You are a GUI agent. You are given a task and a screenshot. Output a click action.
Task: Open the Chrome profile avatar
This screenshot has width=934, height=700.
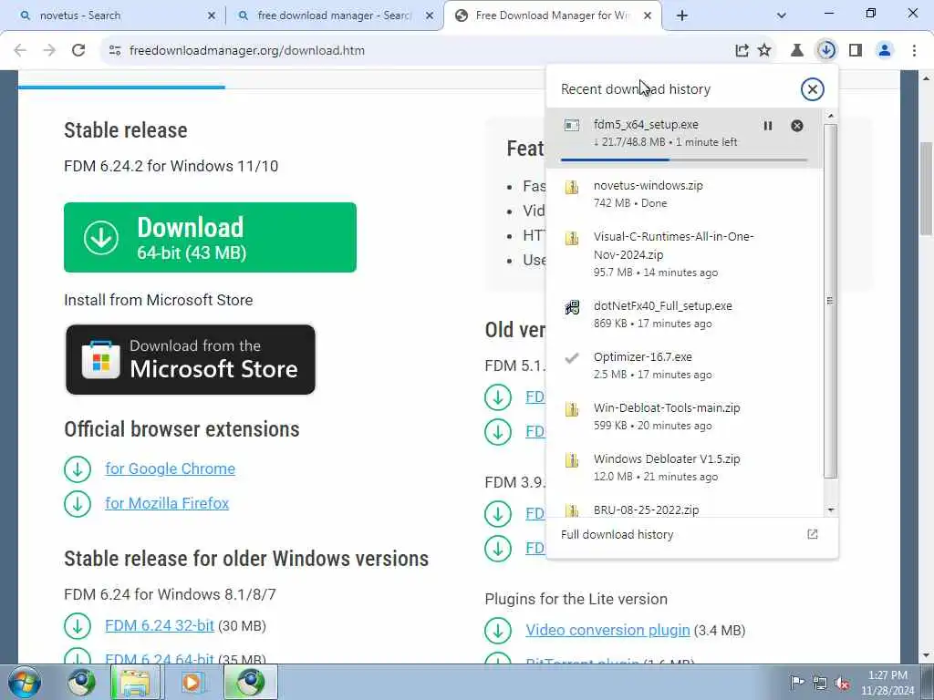click(x=885, y=50)
